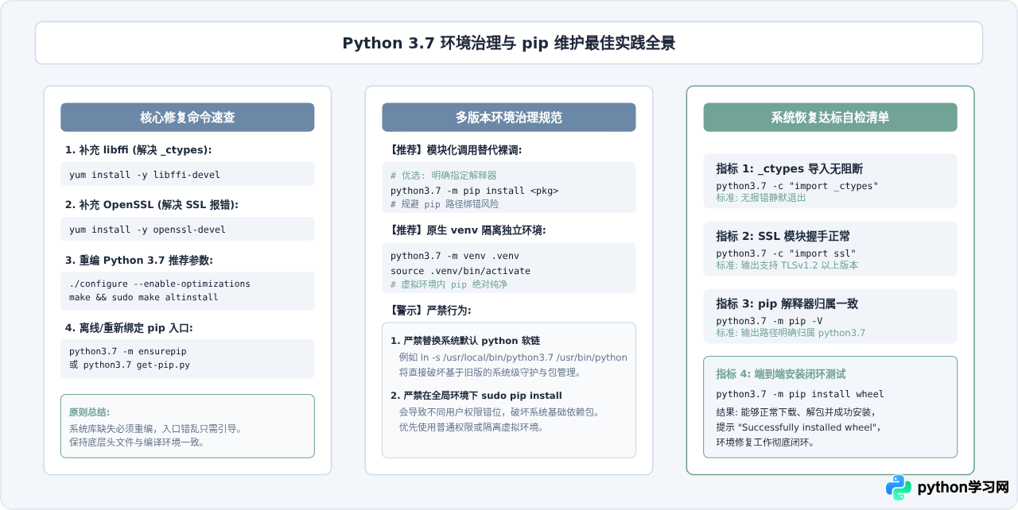
Task: Click the text '2. 严禁在全局环境下 sudo pip install'
Action: (x=476, y=396)
